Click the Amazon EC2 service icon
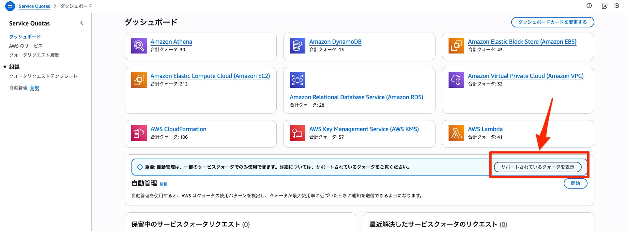The height and width of the screenshot is (231, 627). coord(139,80)
